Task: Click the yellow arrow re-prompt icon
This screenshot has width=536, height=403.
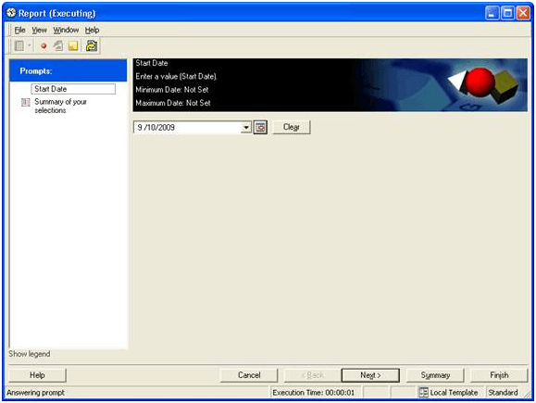Action: click(x=92, y=45)
